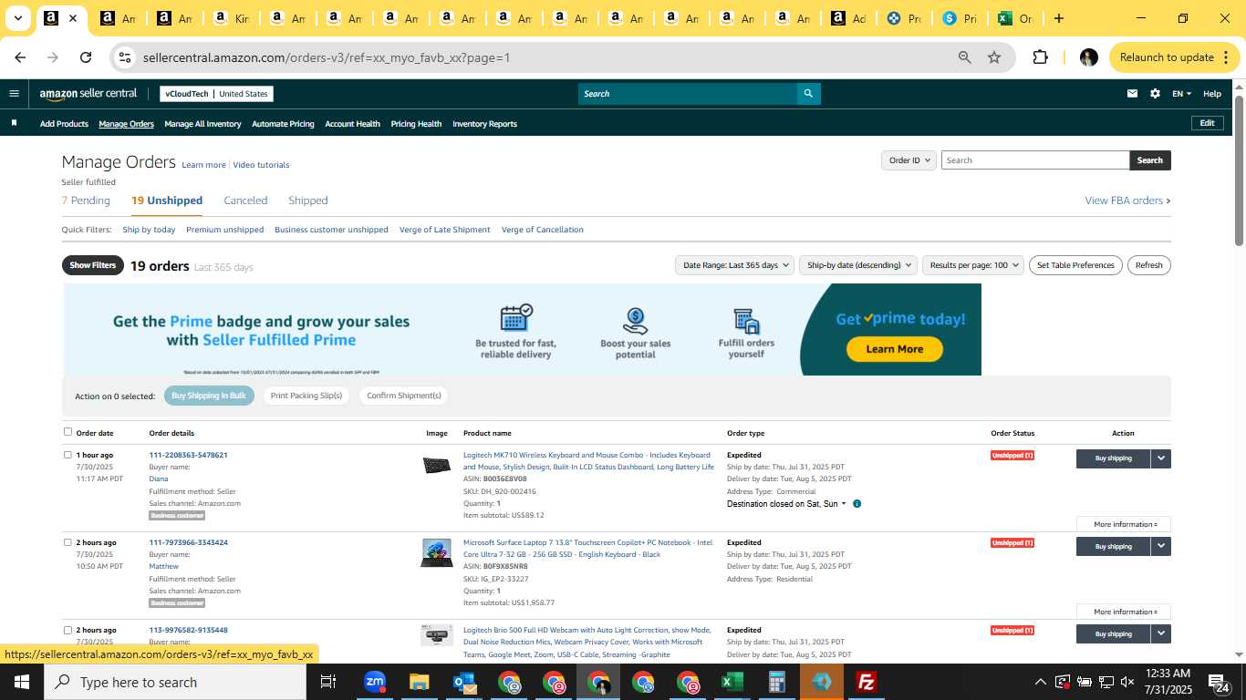Viewport: 1246px width, 700px height.
Task: Open Calculator from the taskbar
Action: click(777, 682)
